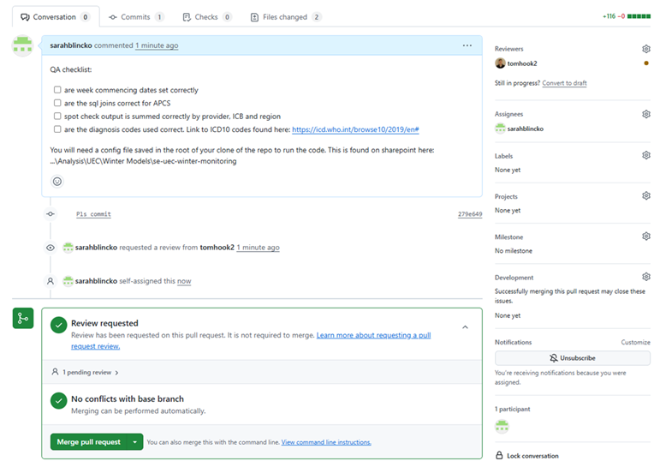
Task: Open the Development settings gear
Action: 646,277
